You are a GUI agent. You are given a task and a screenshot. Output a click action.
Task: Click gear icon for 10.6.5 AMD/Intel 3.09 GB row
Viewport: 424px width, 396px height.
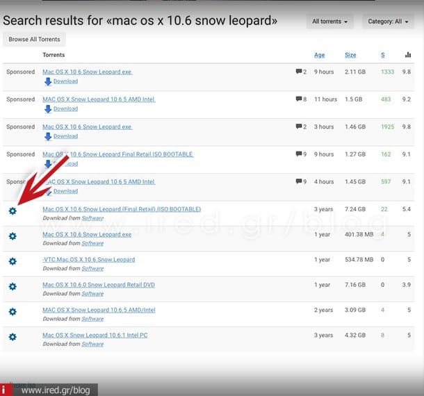[13, 311]
